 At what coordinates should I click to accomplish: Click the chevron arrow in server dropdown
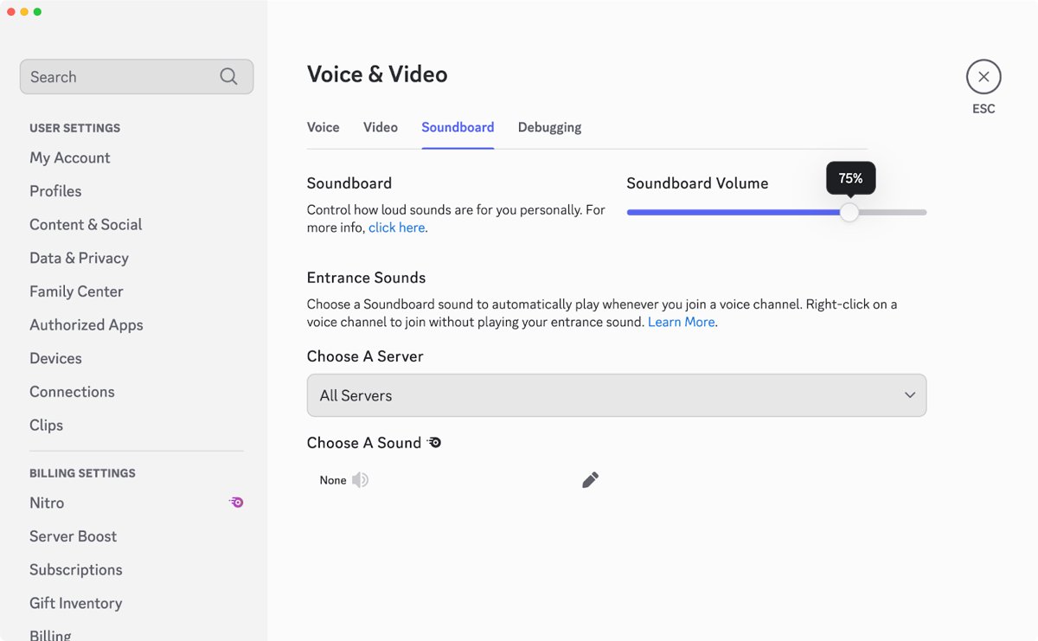click(x=910, y=395)
